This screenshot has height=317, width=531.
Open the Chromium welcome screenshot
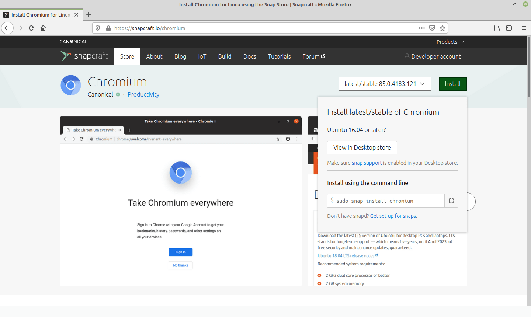181,201
